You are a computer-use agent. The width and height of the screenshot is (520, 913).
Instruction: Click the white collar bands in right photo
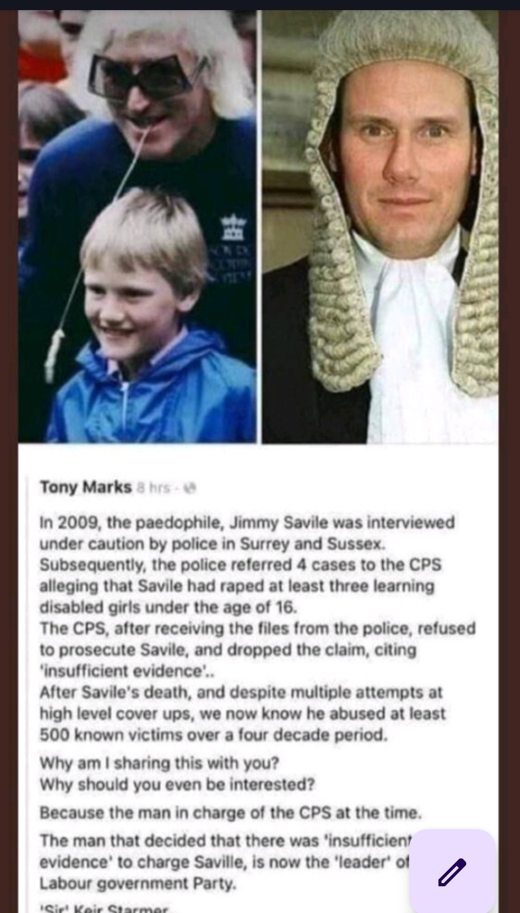point(404,308)
